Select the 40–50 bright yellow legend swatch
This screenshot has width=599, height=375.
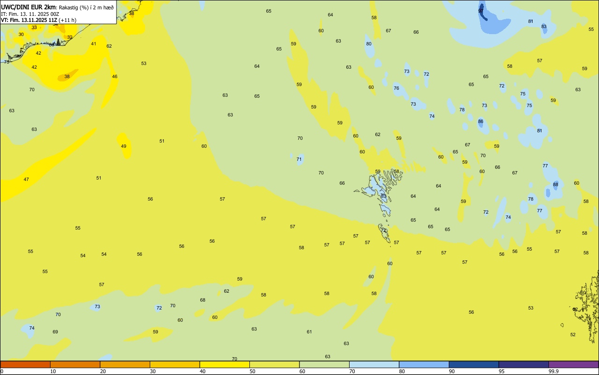point(225,364)
